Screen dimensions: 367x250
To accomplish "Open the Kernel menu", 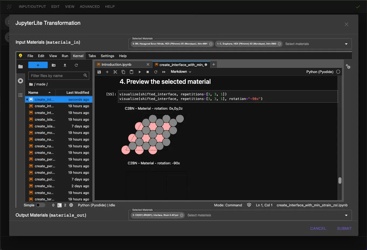I will point(78,56).
